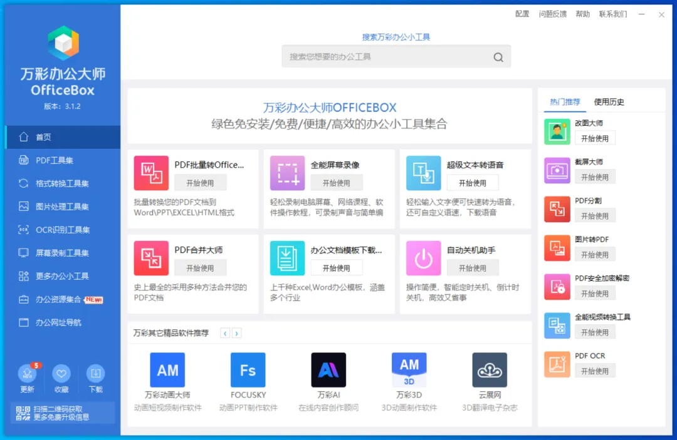
Task: Show previous recommended software with left arrow
Action: [x=225, y=333]
